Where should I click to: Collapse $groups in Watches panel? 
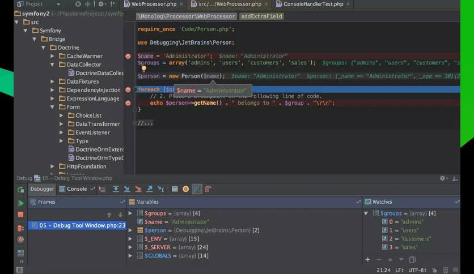(366, 213)
